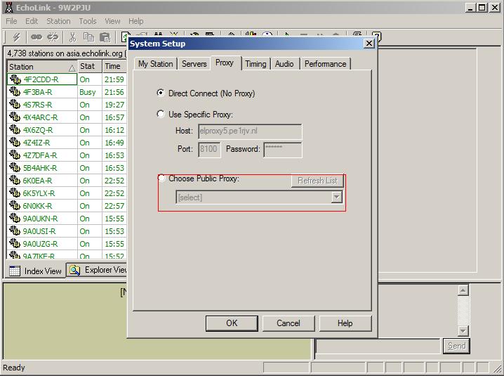Switch to Index View tab

click(x=35, y=271)
